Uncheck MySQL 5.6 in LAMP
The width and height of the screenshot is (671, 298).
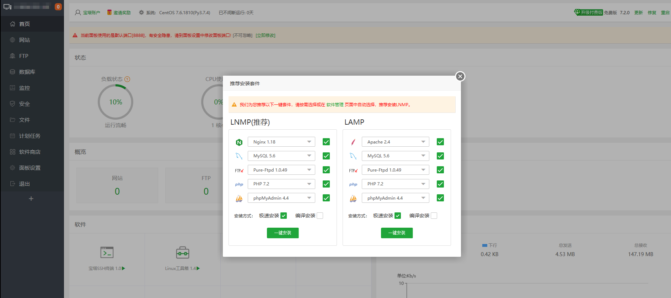(440, 156)
